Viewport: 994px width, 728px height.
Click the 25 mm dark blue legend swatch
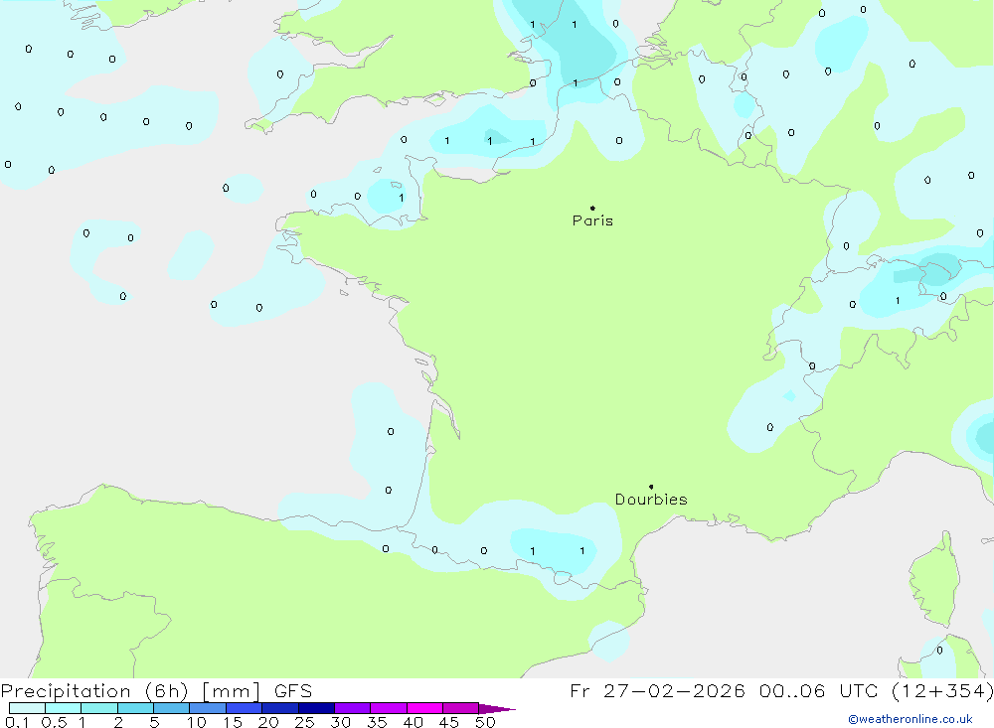coord(316,708)
